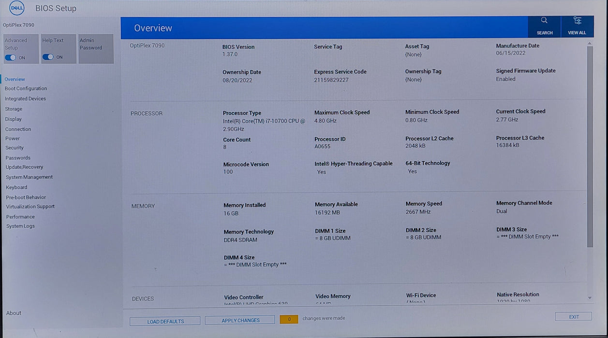608x338 pixels.
Task: Click the Asset Tag label
Action: coord(417,46)
